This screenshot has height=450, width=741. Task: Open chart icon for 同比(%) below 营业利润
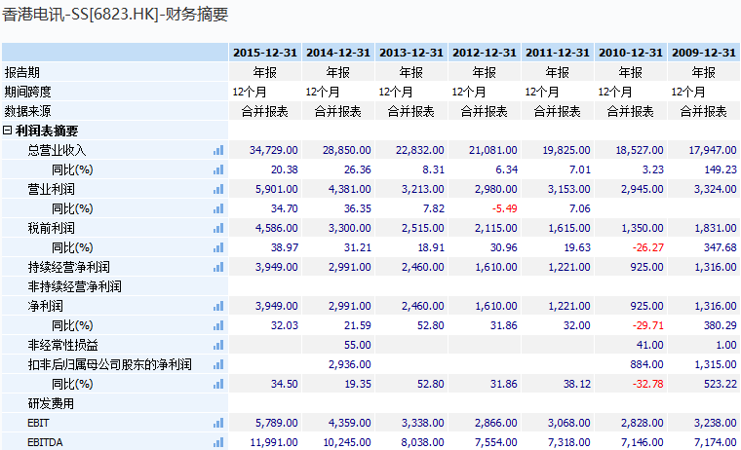(218, 208)
